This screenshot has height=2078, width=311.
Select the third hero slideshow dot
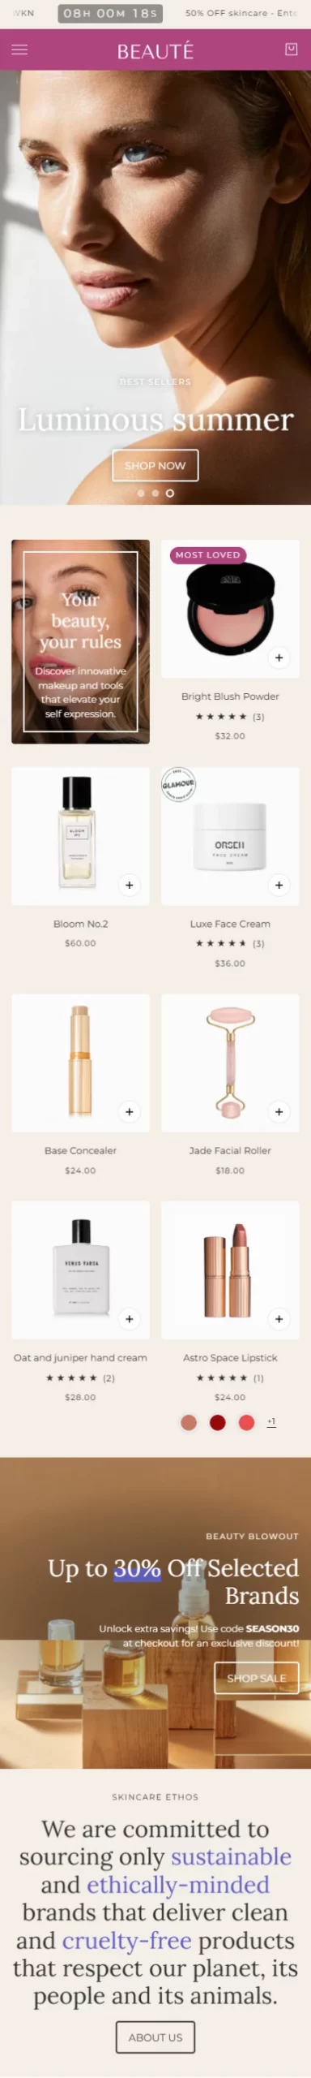point(169,493)
